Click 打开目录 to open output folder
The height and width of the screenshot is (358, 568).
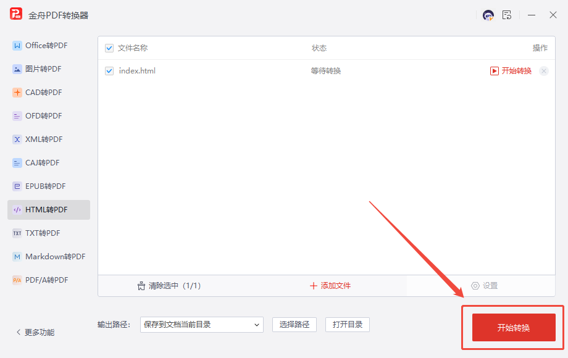pyautogui.click(x=348, y=325)
